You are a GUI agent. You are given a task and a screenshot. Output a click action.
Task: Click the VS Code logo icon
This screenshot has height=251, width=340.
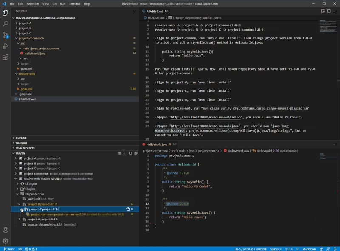tap(4, 4)
